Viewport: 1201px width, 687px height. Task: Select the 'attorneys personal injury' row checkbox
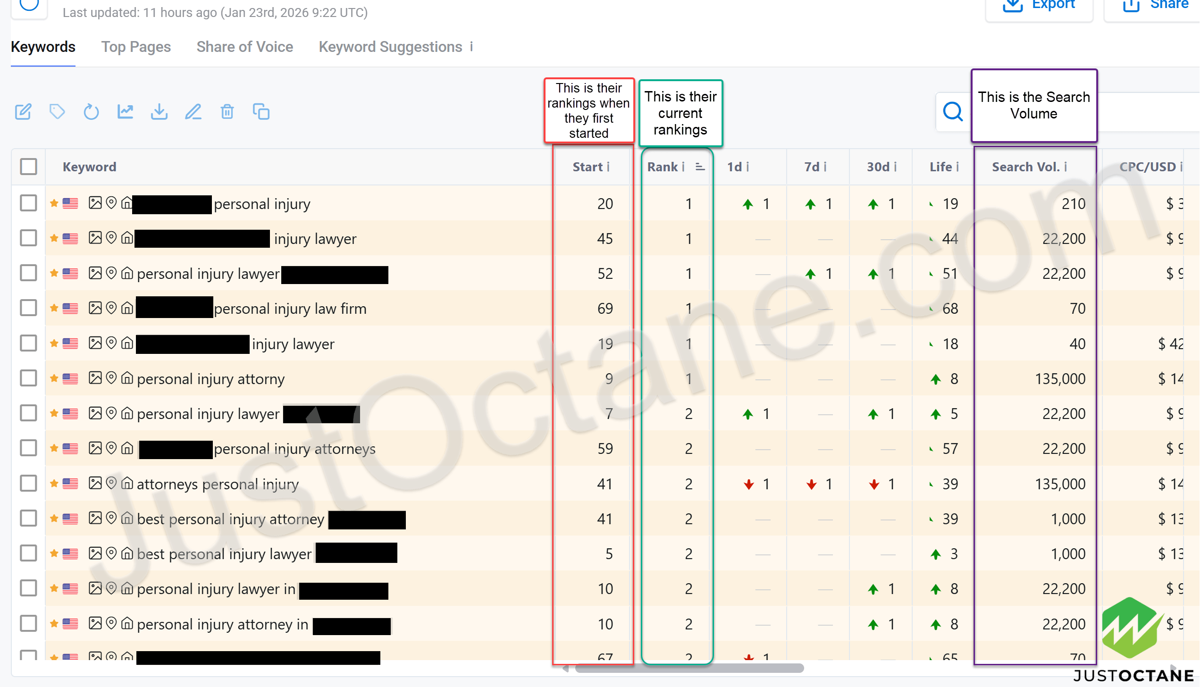tap(28, 484)
